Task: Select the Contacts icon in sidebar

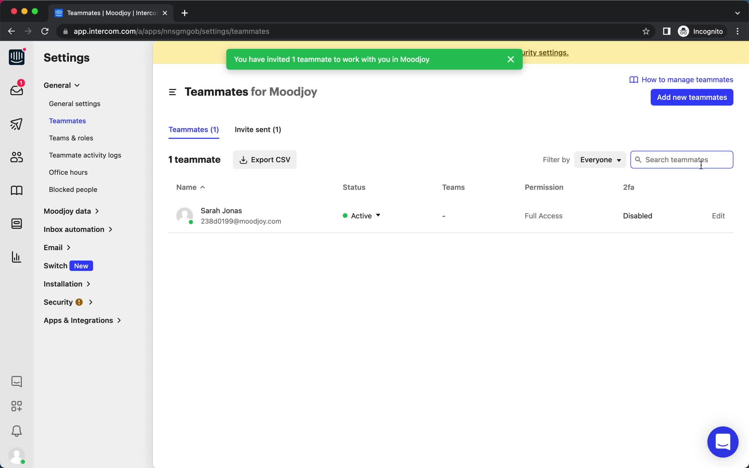Action: 16,158
